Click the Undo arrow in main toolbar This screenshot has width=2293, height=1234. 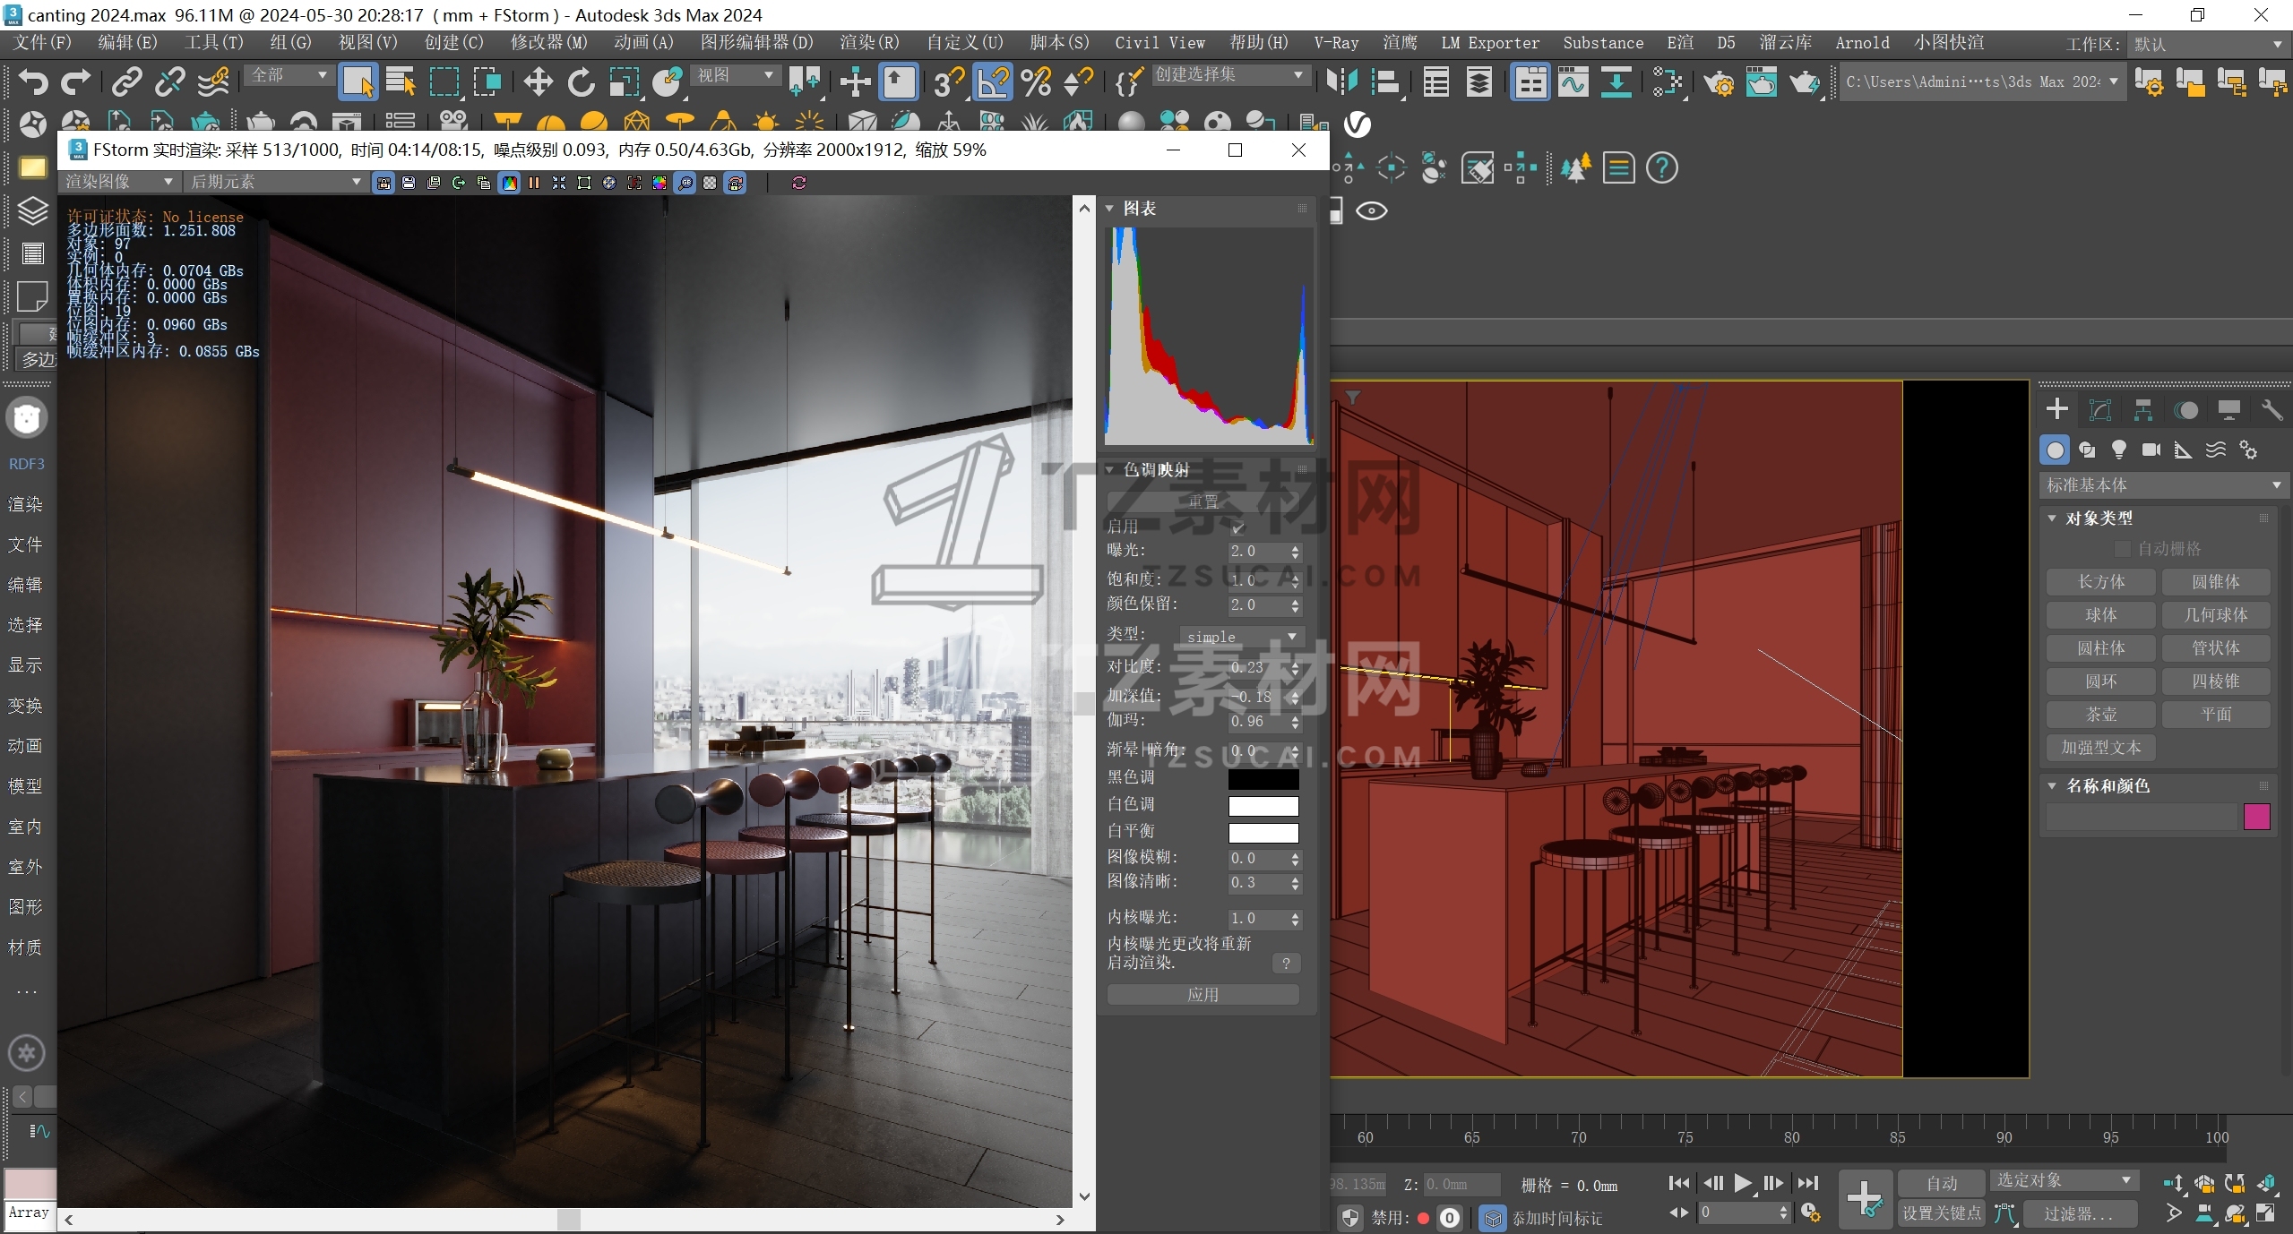[33, 82]
